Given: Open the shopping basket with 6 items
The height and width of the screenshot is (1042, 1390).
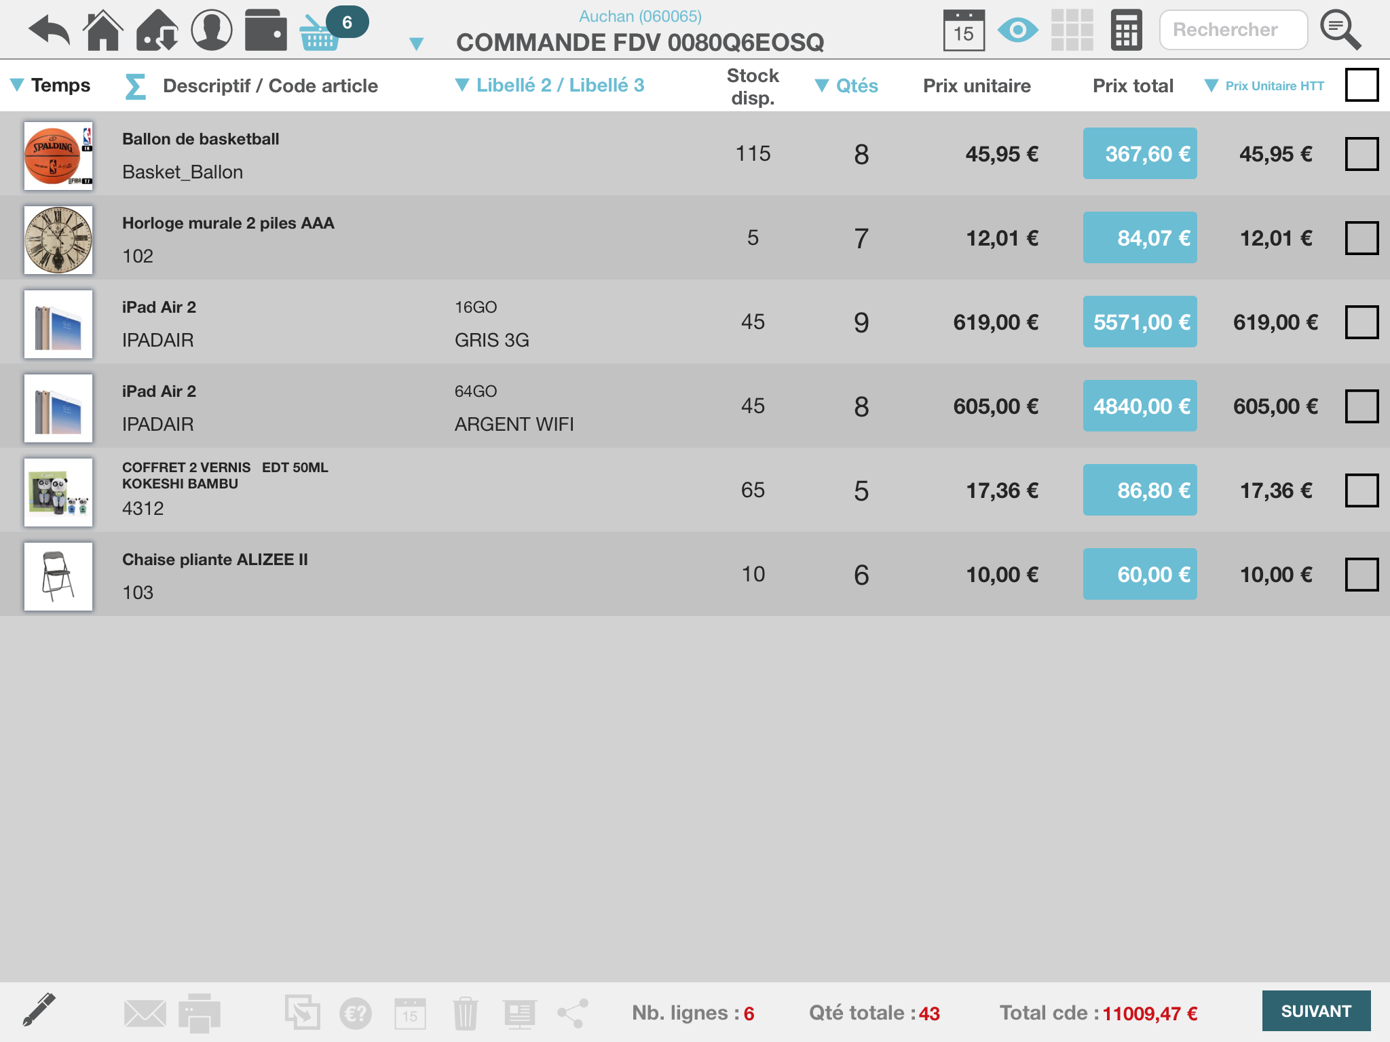Looking at the screenshot, I should (333, 28).
